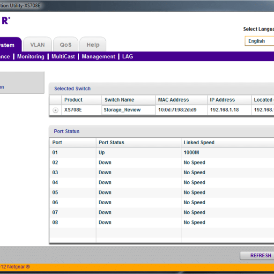The image size is (274, 274).
Task: Select port 06 row
Action: [162, 202]
